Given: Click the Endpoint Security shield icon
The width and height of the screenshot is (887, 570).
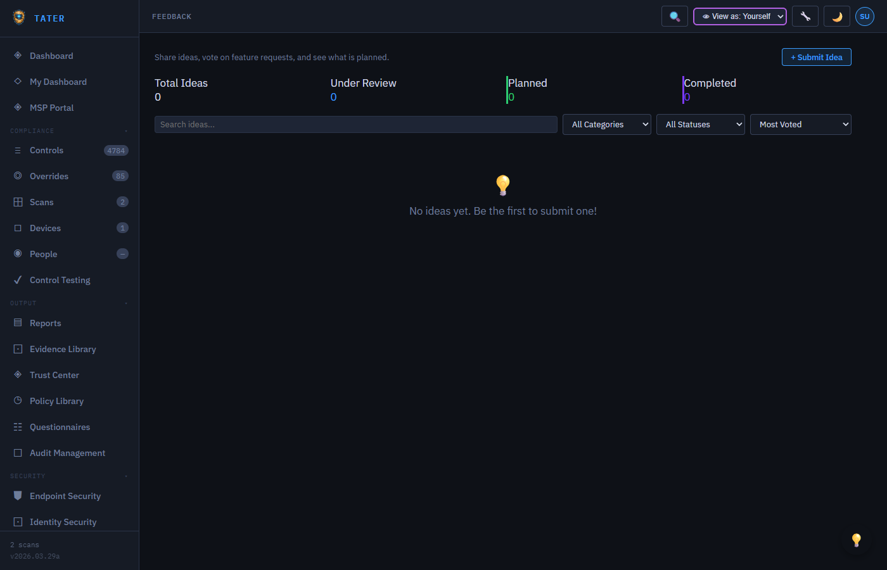Looking at the screenshot, I should pos(18,496).
